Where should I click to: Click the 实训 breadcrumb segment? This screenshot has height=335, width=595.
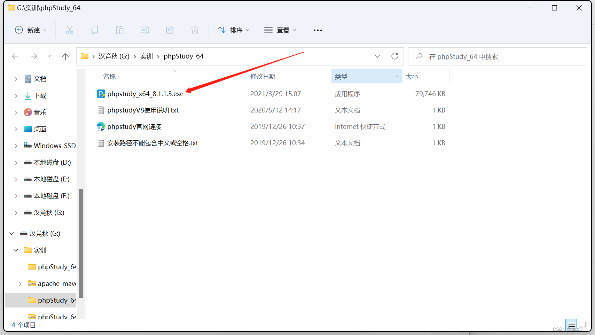(x=146, y=56)
